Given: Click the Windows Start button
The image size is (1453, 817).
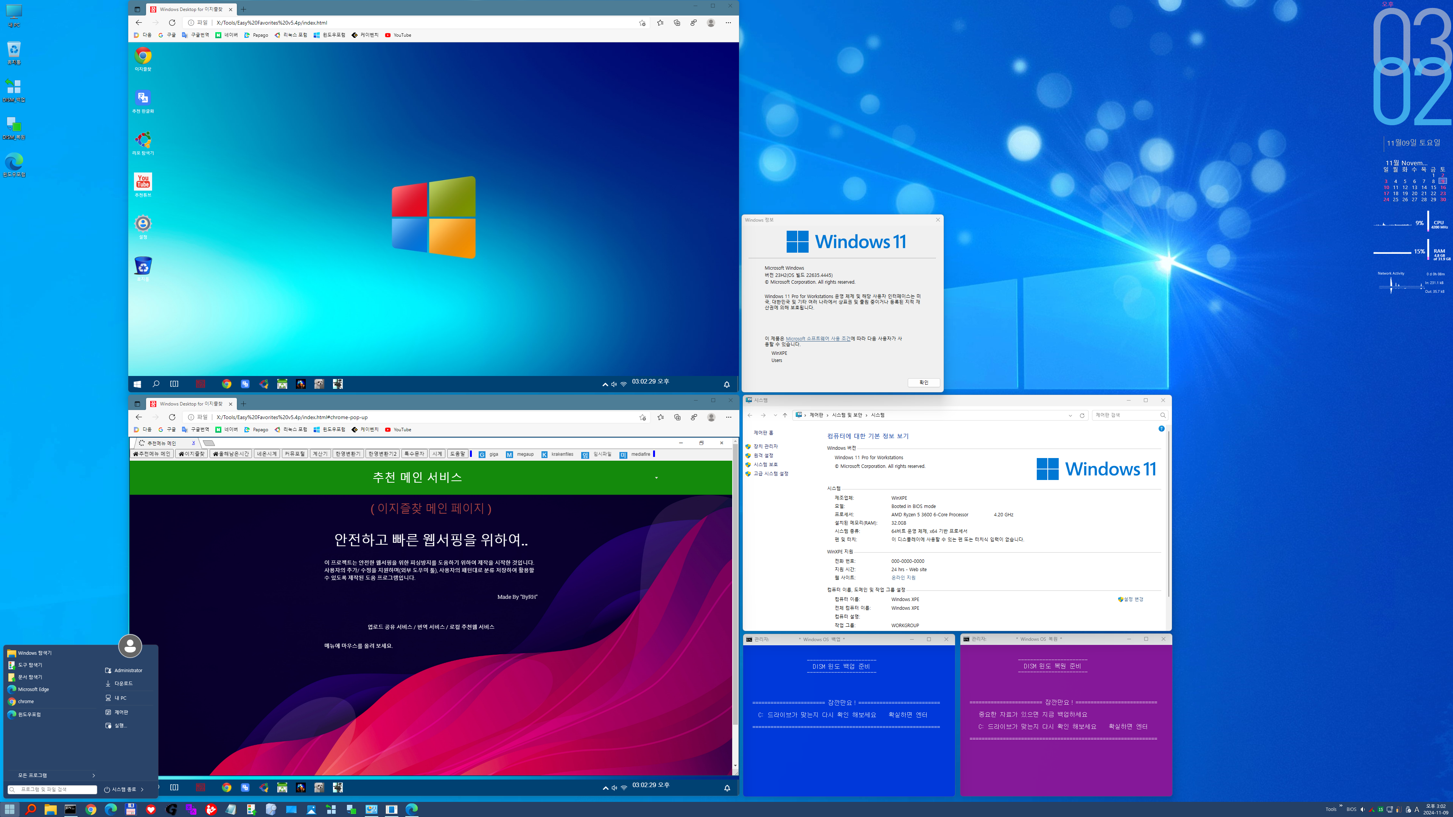Looking at the screenshot, I should (x=9, y=810).
